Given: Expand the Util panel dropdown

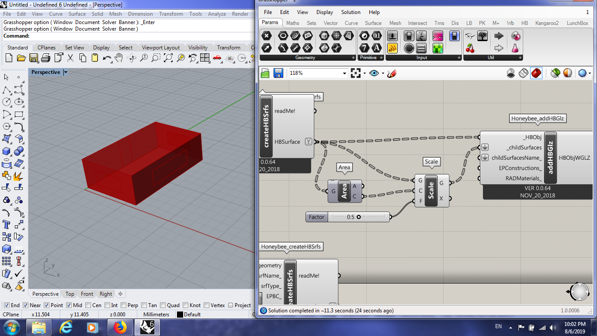Looking at the screenshot, I should pyautogui.click(x=520, y=58).
